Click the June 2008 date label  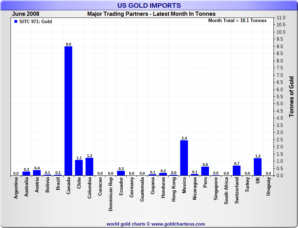[26, 14]
